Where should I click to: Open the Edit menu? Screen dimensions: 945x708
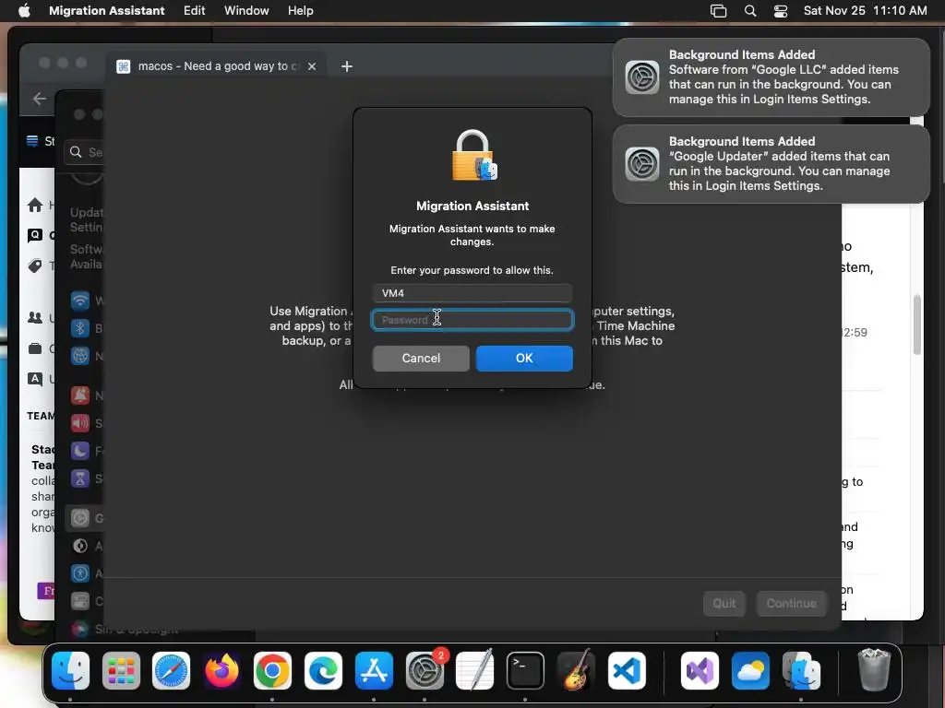pos(194,11)
